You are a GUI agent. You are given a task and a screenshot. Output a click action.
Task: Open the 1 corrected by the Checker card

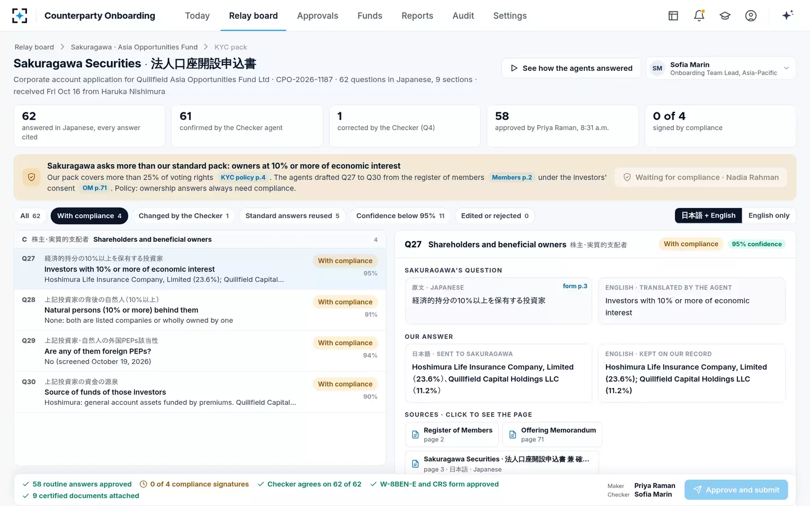405,126
